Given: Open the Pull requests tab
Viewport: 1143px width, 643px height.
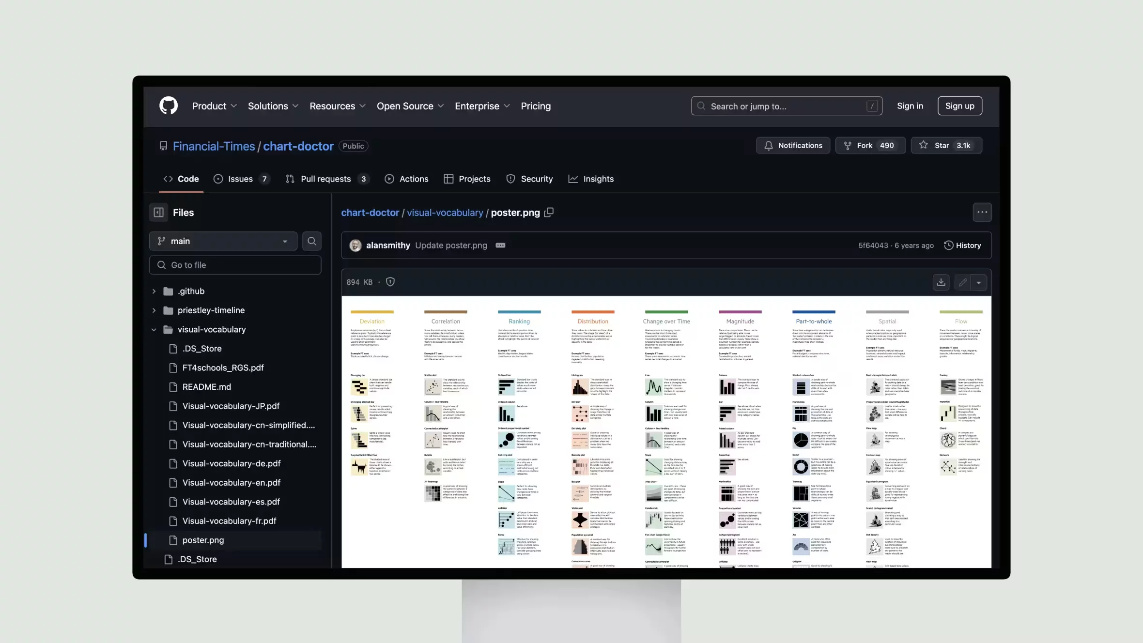Looking at the screenshot, I should tap(328, 179).
